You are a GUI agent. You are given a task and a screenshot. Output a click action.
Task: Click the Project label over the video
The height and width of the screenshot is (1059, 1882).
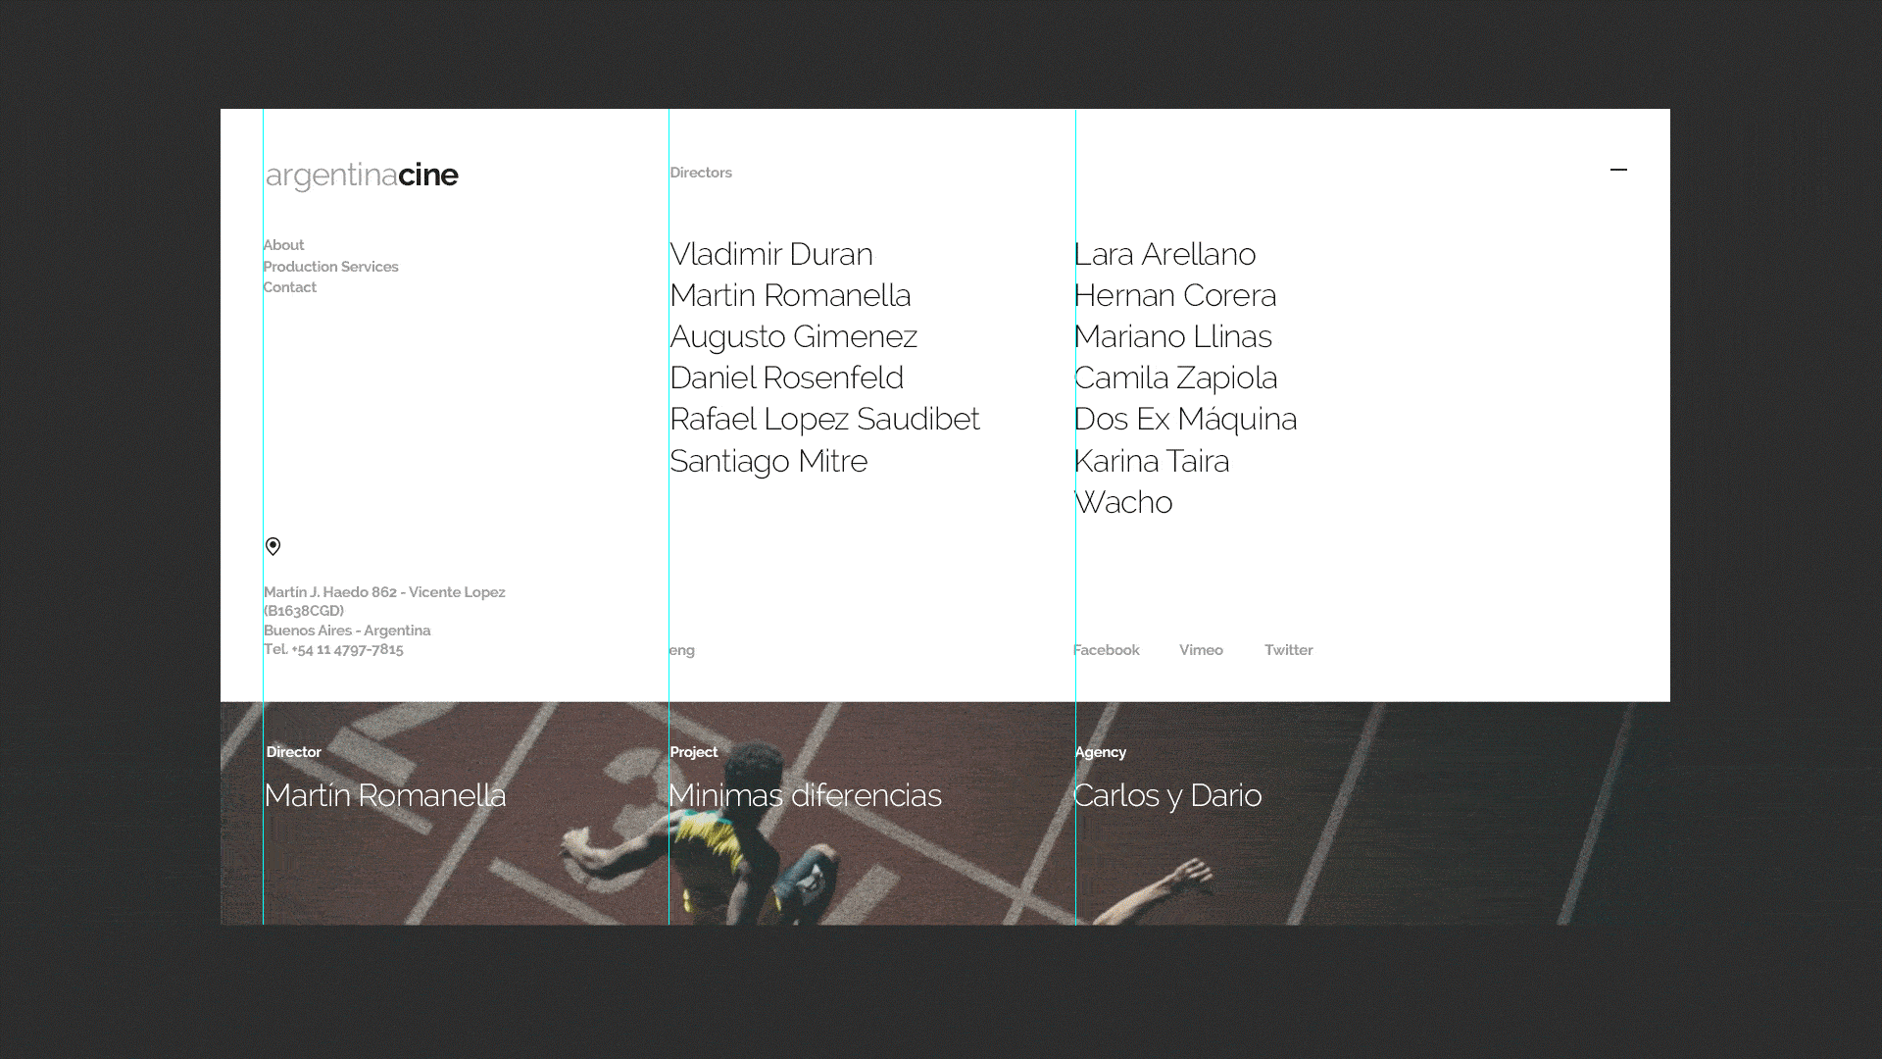(694, 752)
